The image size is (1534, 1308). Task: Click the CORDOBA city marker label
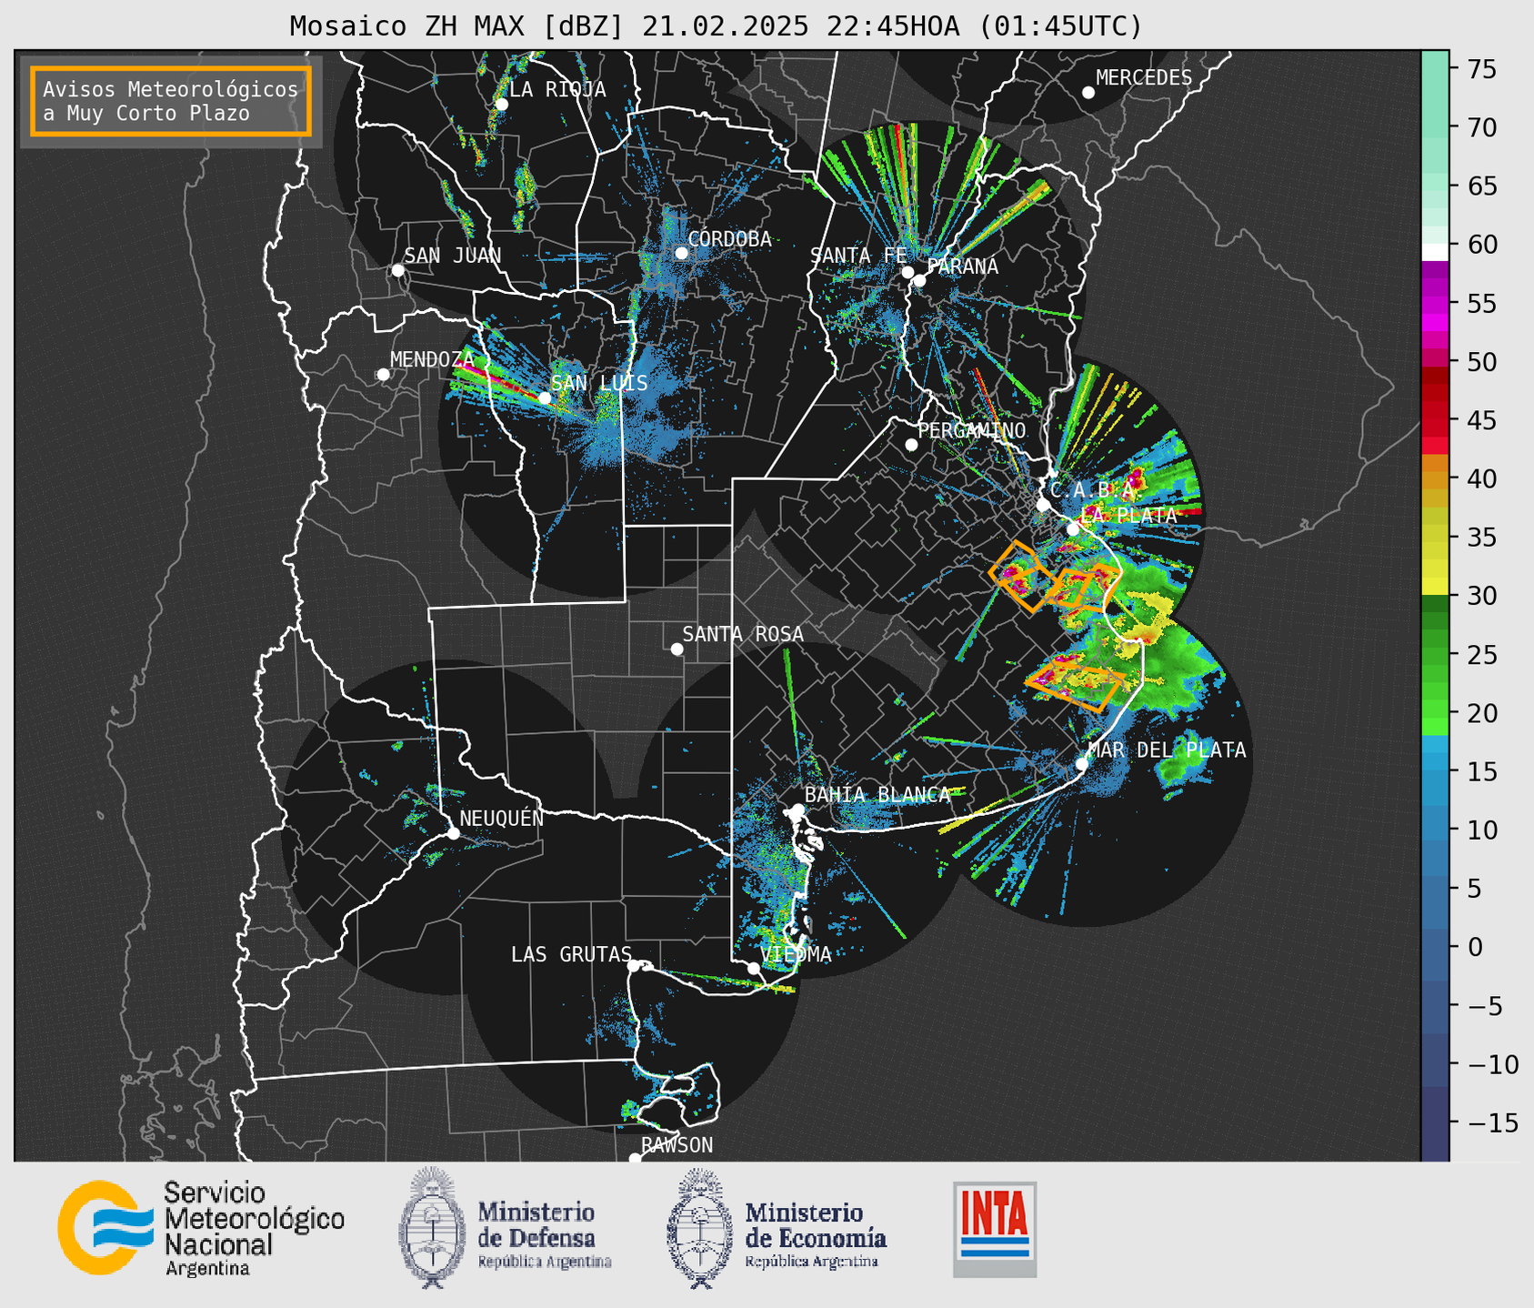(729, 239)
